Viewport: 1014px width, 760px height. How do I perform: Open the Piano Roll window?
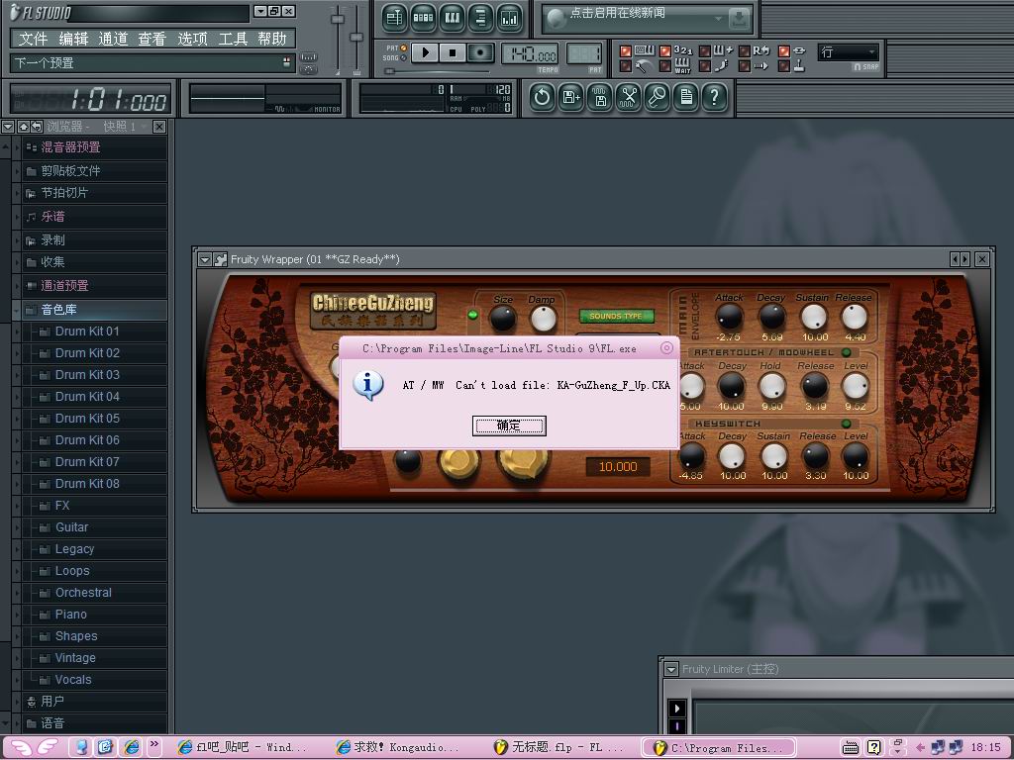[x=452, y=18]
